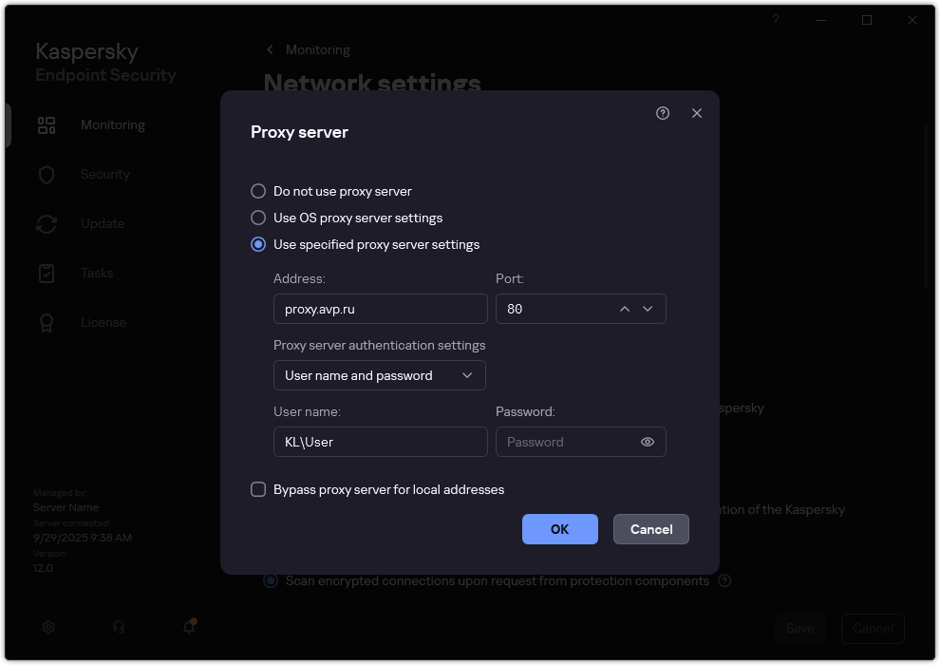This screenshot has width=940, height=665.
Task: Select Do not use proxy server
Action: tap(257, 191)
